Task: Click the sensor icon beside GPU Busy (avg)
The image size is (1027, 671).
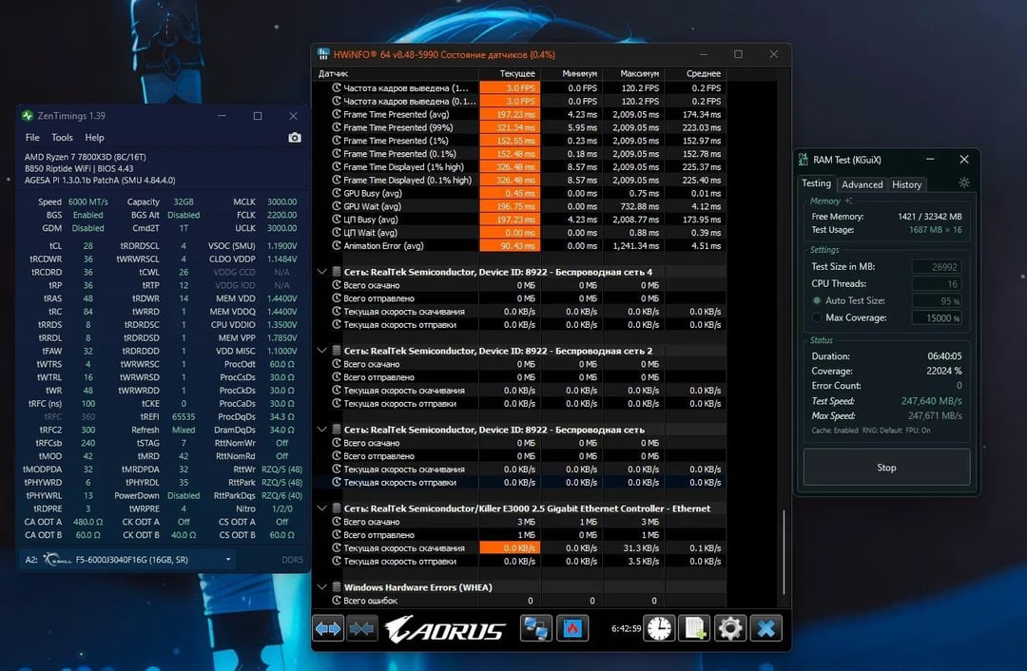Action: (337, 193)
